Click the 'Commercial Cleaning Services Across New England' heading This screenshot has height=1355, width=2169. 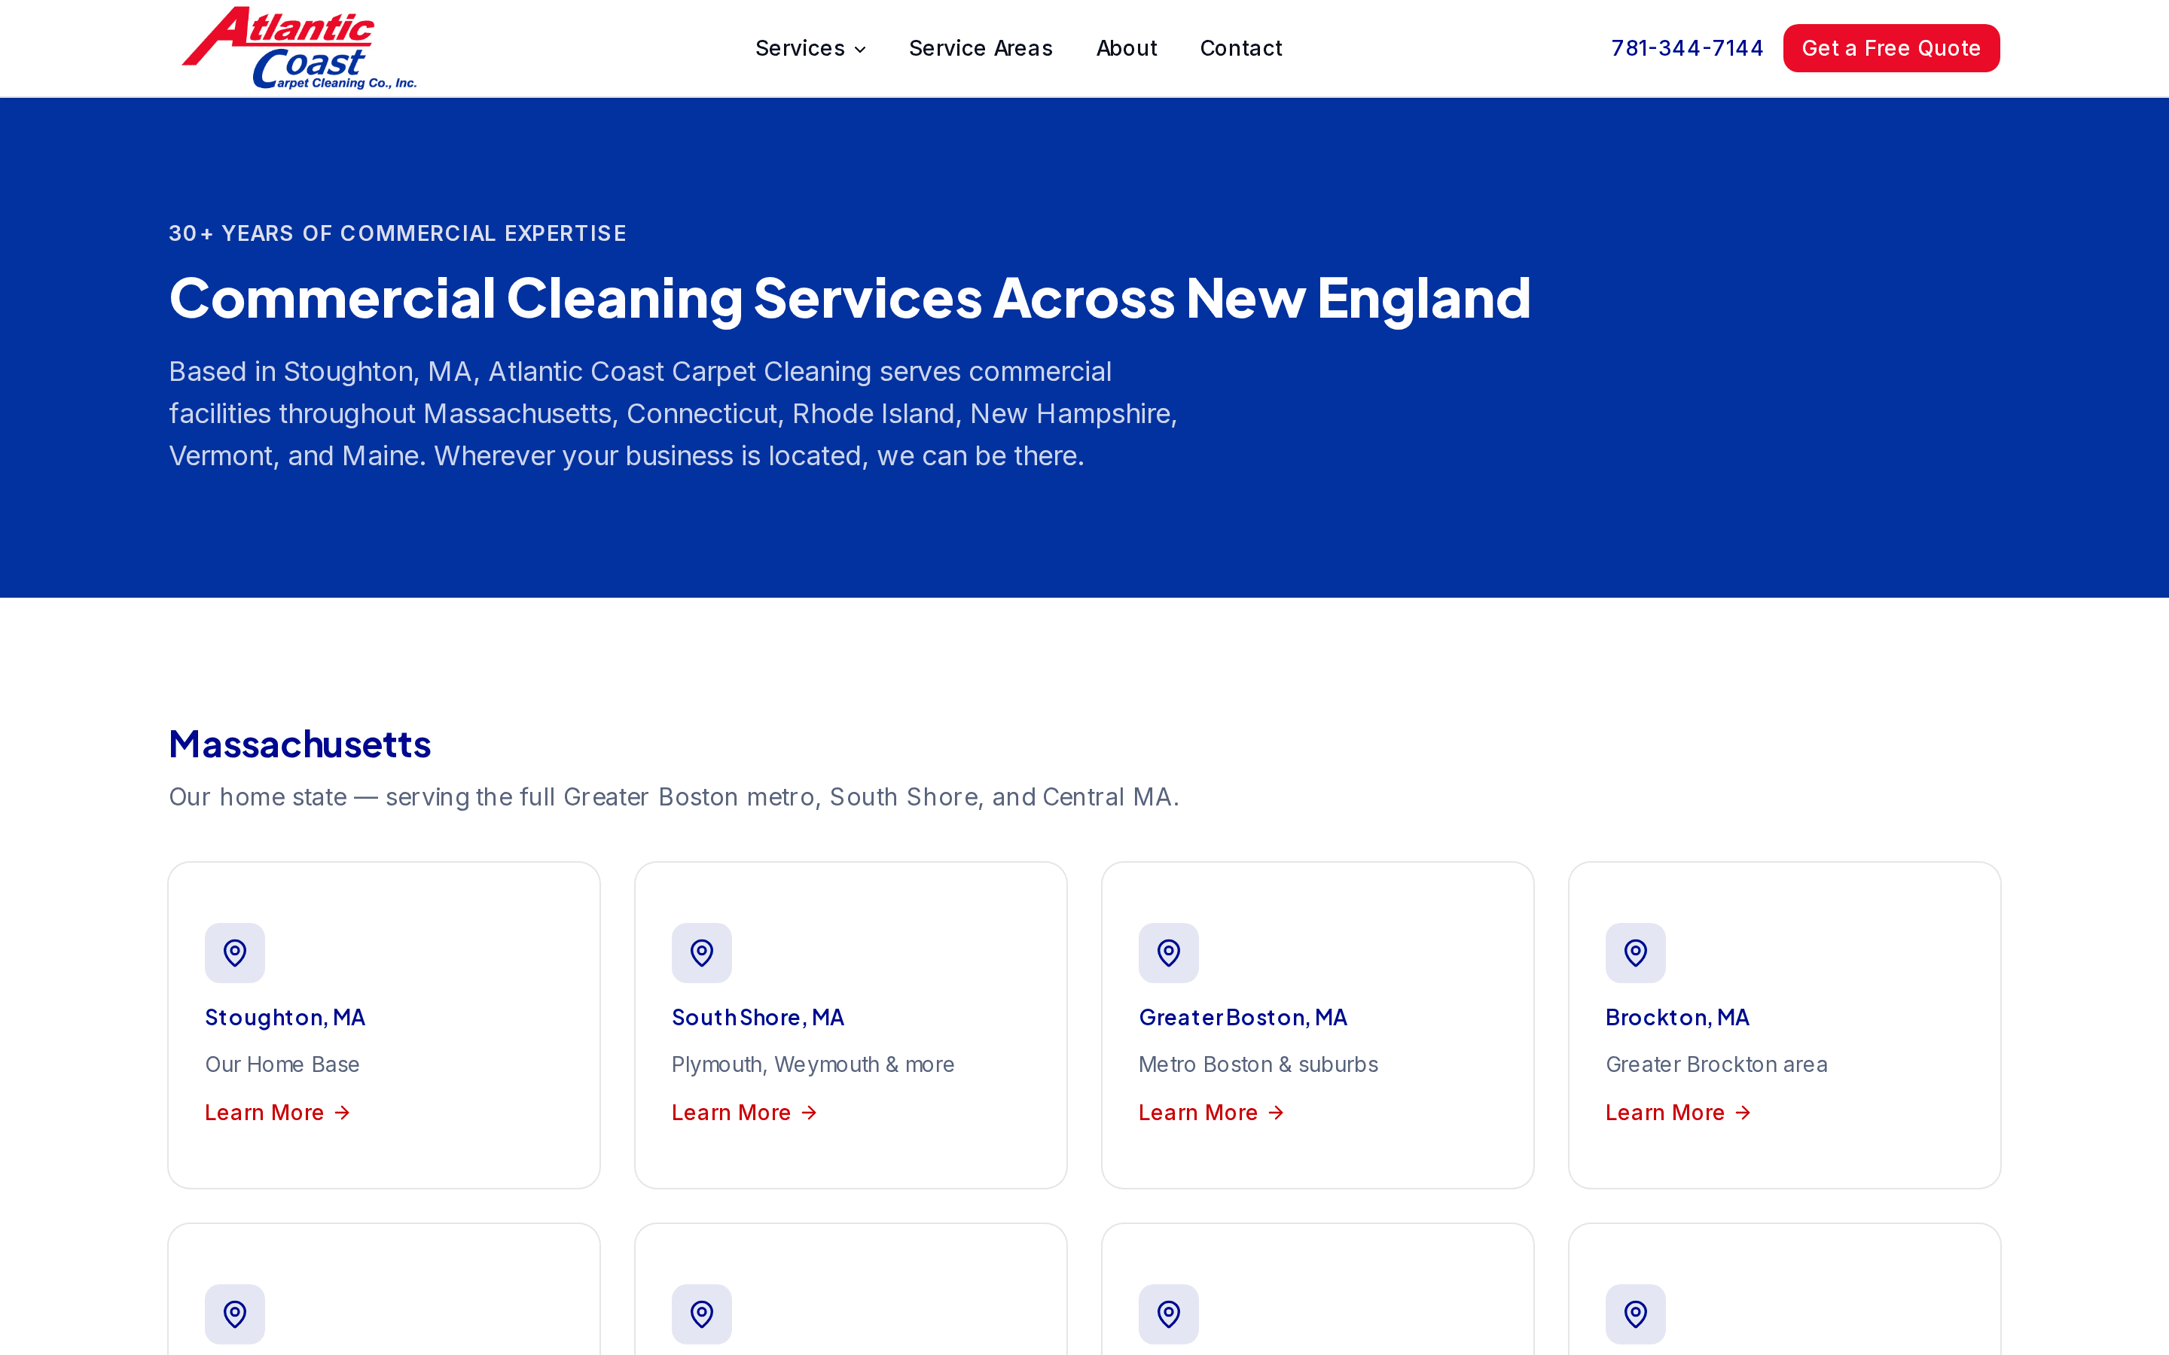point(850,298)
